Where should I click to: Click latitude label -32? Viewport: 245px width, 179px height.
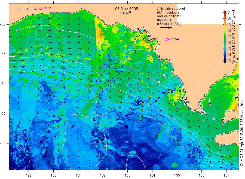click(x=3, y=25)
